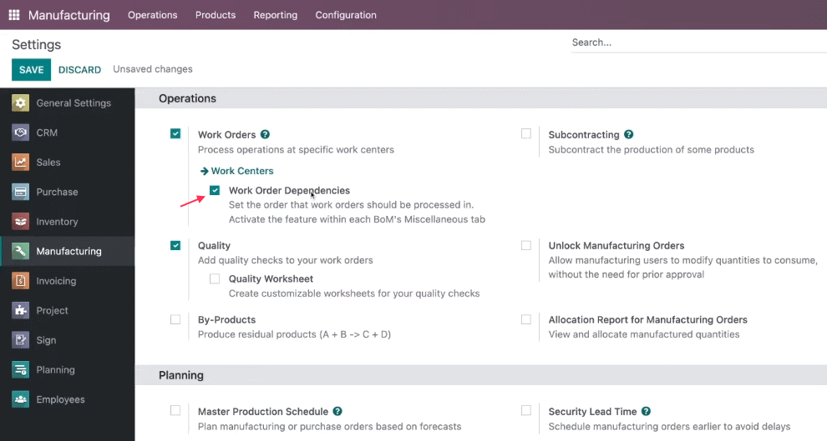Viewport: 827px width, 441px height.
Task: Click the Planning section header
Action: 181,375
